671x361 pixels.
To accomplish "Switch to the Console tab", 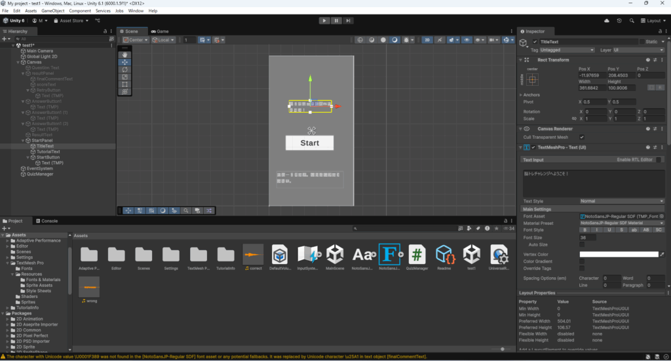I will 47,221.
